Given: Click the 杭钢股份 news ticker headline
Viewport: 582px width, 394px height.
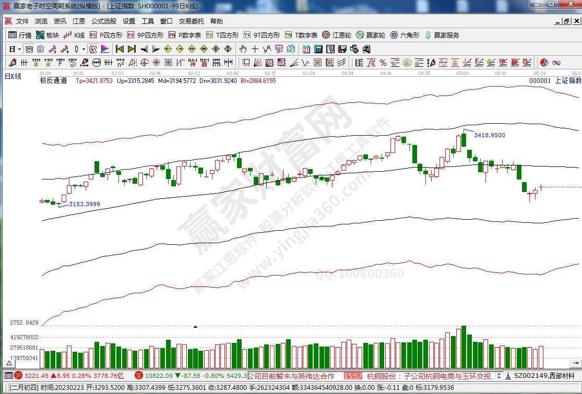Looking at the screenshot, I should pos(429,376).
